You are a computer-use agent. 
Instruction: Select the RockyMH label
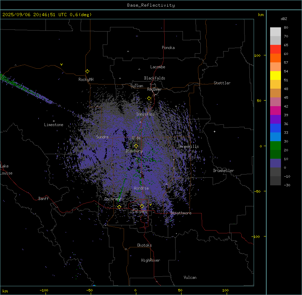[x=86, y=80]
